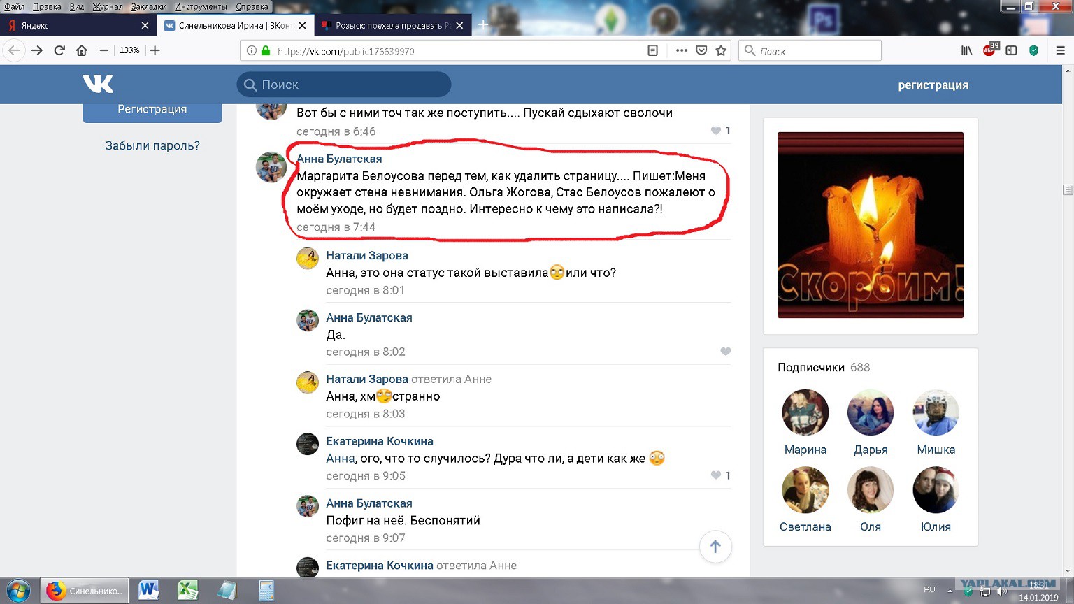This screenshot has height=604, width=1074.
Task: Reload the current VK page
Action: [59, 50]
